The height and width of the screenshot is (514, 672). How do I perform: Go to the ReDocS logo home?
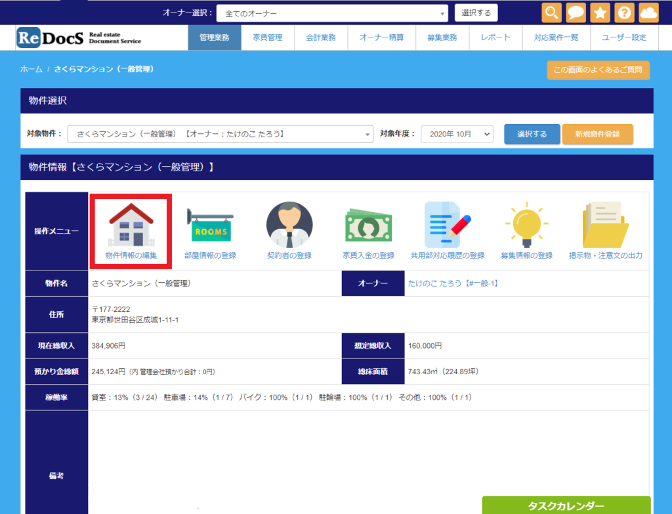point(79,37)
